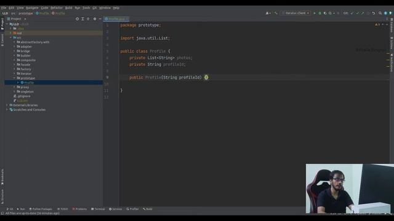
Task: Click the LLD breadcrumb
Action: point(5,14)
